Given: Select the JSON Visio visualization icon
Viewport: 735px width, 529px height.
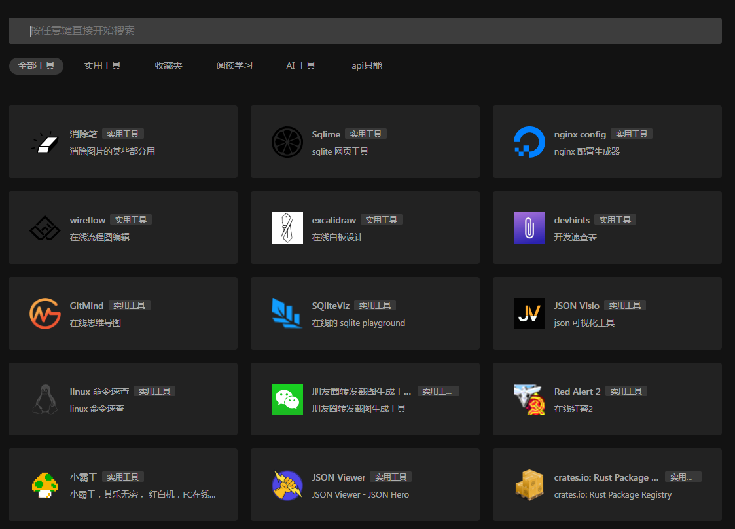Looking at the screenshot, I should click(529, 314).
